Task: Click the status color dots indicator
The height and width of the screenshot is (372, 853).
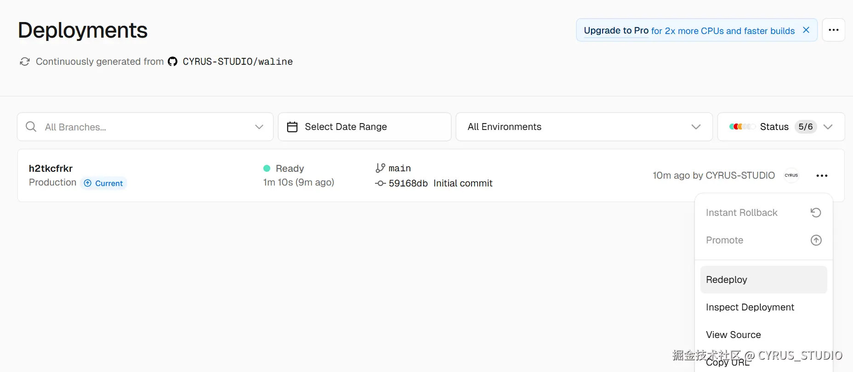Action: 742,127
